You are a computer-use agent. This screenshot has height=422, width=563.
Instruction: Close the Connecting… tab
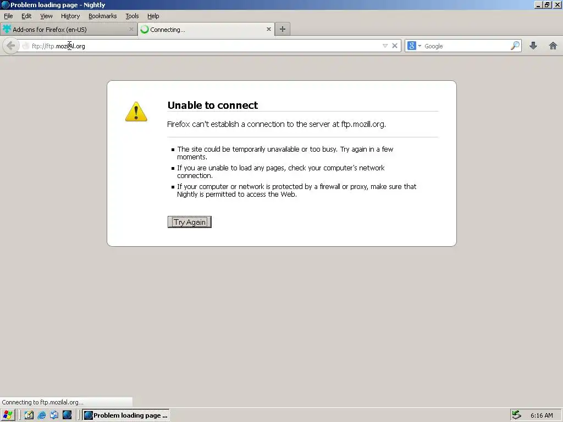(x=268, y=29)
